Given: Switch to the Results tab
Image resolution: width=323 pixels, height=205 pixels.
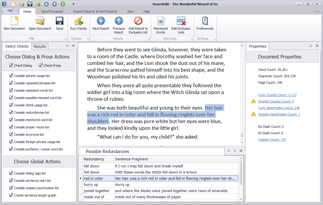Looking at the screenshot, I should (40, 46).
